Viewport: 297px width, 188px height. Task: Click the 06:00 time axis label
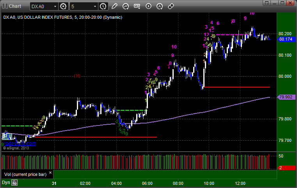[x=147, y=183]
